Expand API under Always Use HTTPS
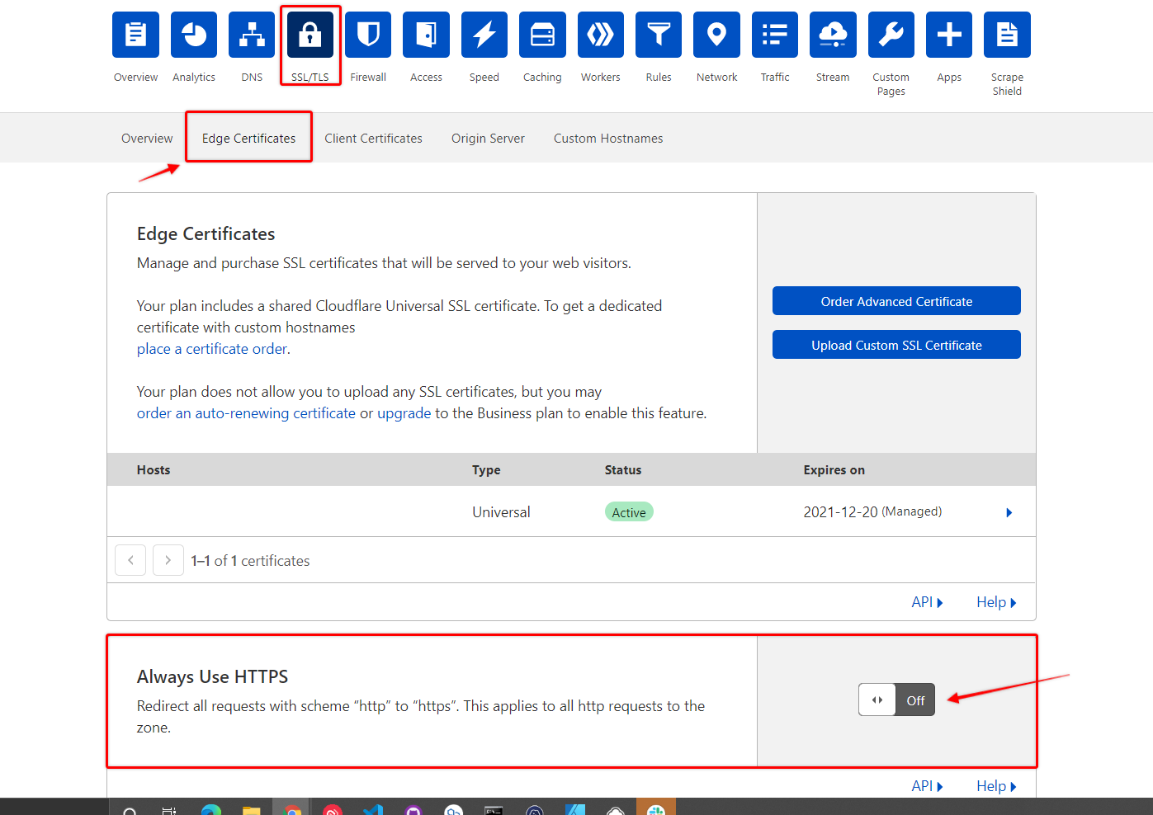 pos(927,786)
